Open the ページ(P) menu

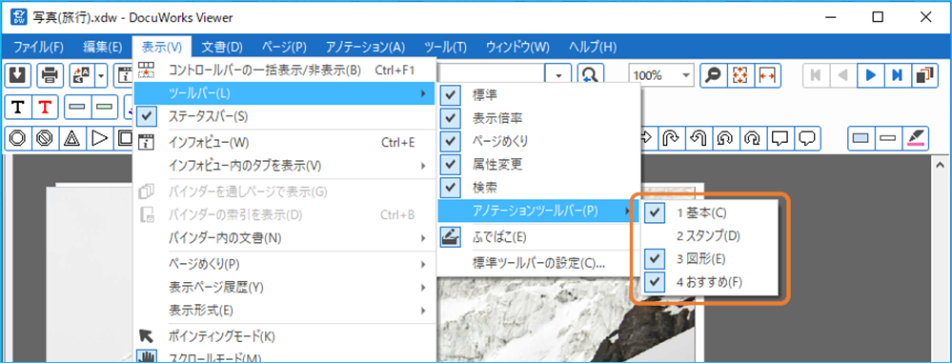(284, 47)
